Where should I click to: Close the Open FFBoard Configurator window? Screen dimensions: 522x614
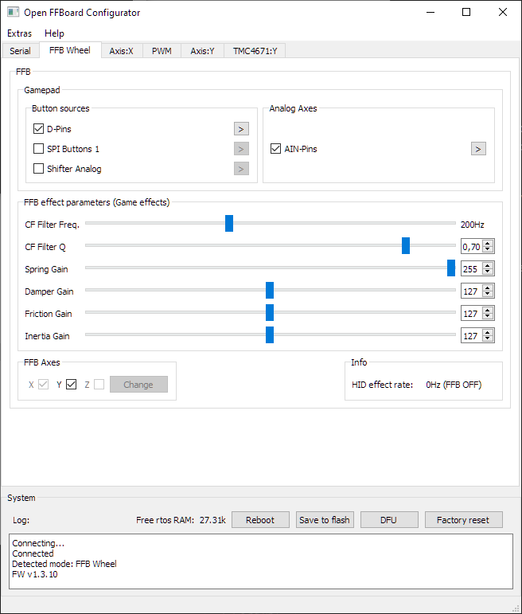(x=503, y=12)
